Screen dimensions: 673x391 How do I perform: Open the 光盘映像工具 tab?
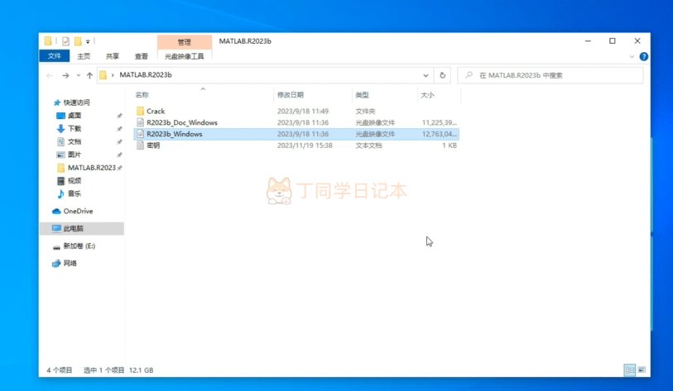coord(184,56)
